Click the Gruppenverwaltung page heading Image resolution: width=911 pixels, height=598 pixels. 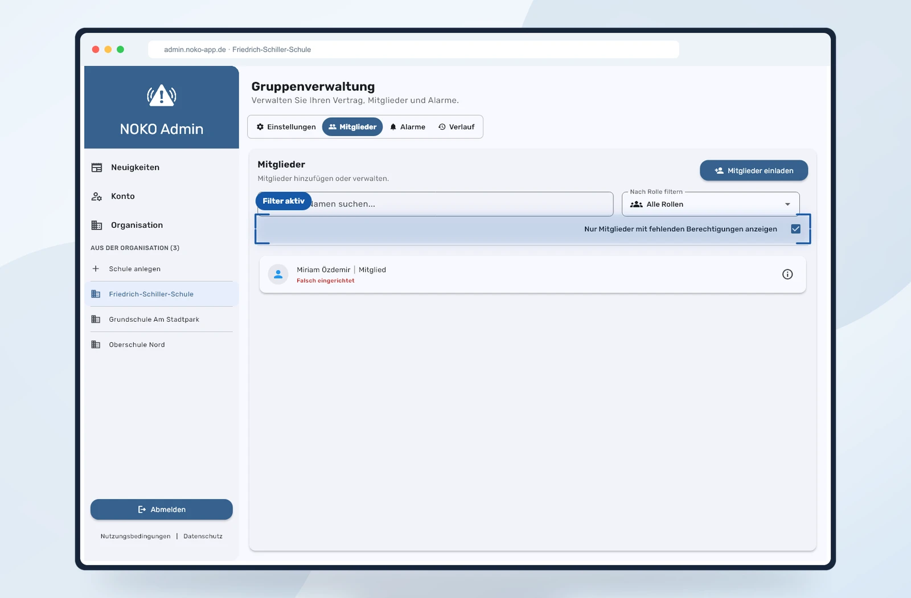pyautogui.click(x=313, y=87)
